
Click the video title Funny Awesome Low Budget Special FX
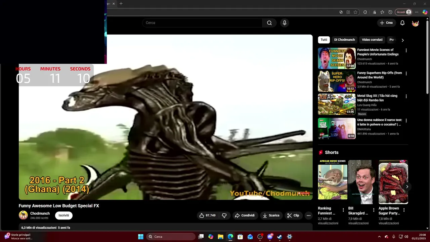coord(59,206)
